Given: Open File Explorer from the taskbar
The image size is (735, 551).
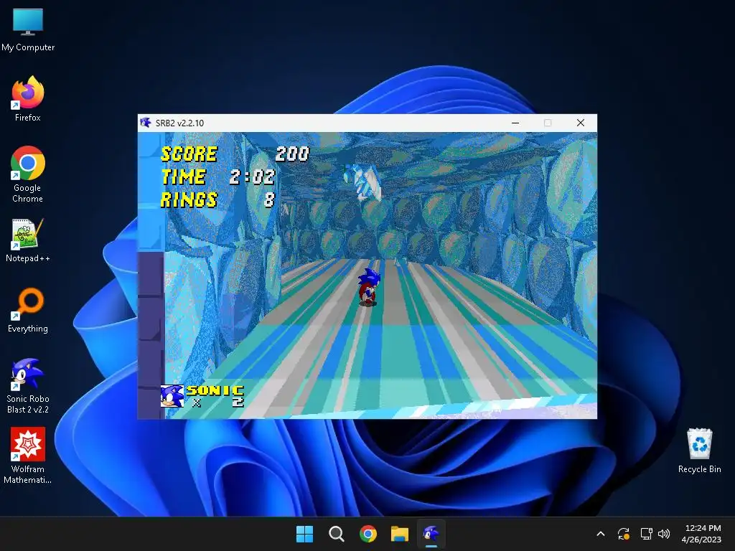Looking at the screenshot, I should click(x=400, y=534).
